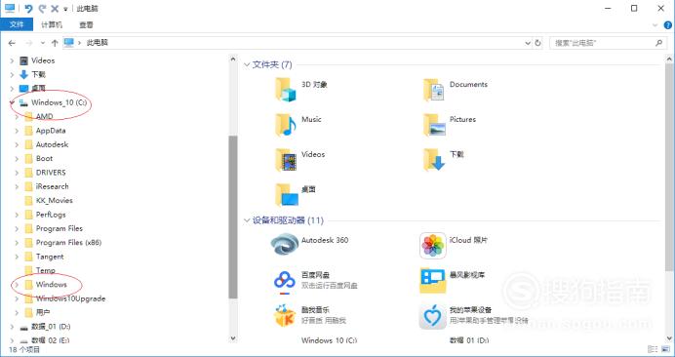Select Windows_10 (C:) in the navigation tree
Viewport: 675px width, 357px height.
59,102
